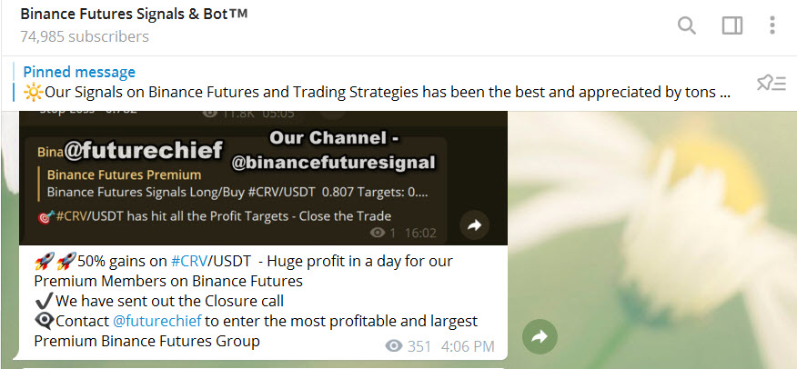Show the pinned messages list icon
797x369 pixels.
click(x=772, y=83)
